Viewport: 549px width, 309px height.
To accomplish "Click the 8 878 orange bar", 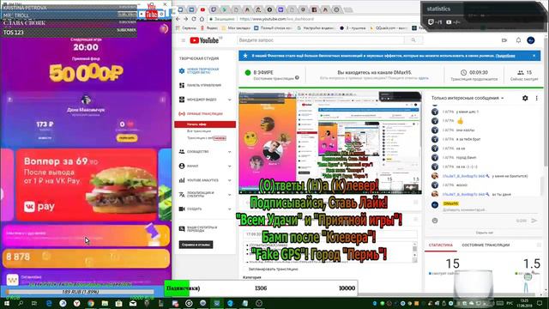I will 86,258.
